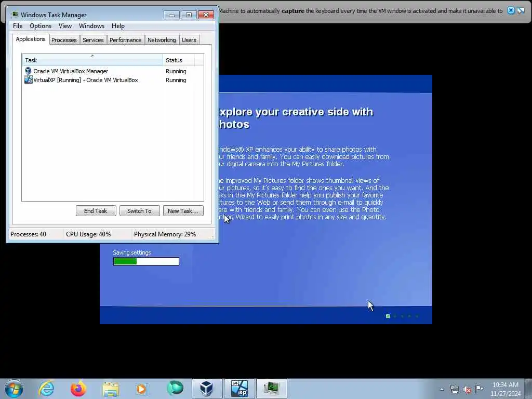Switch to VirtualBox Manager on the taskbar
Screen dimensions: 532x399
tap(207, 389)
